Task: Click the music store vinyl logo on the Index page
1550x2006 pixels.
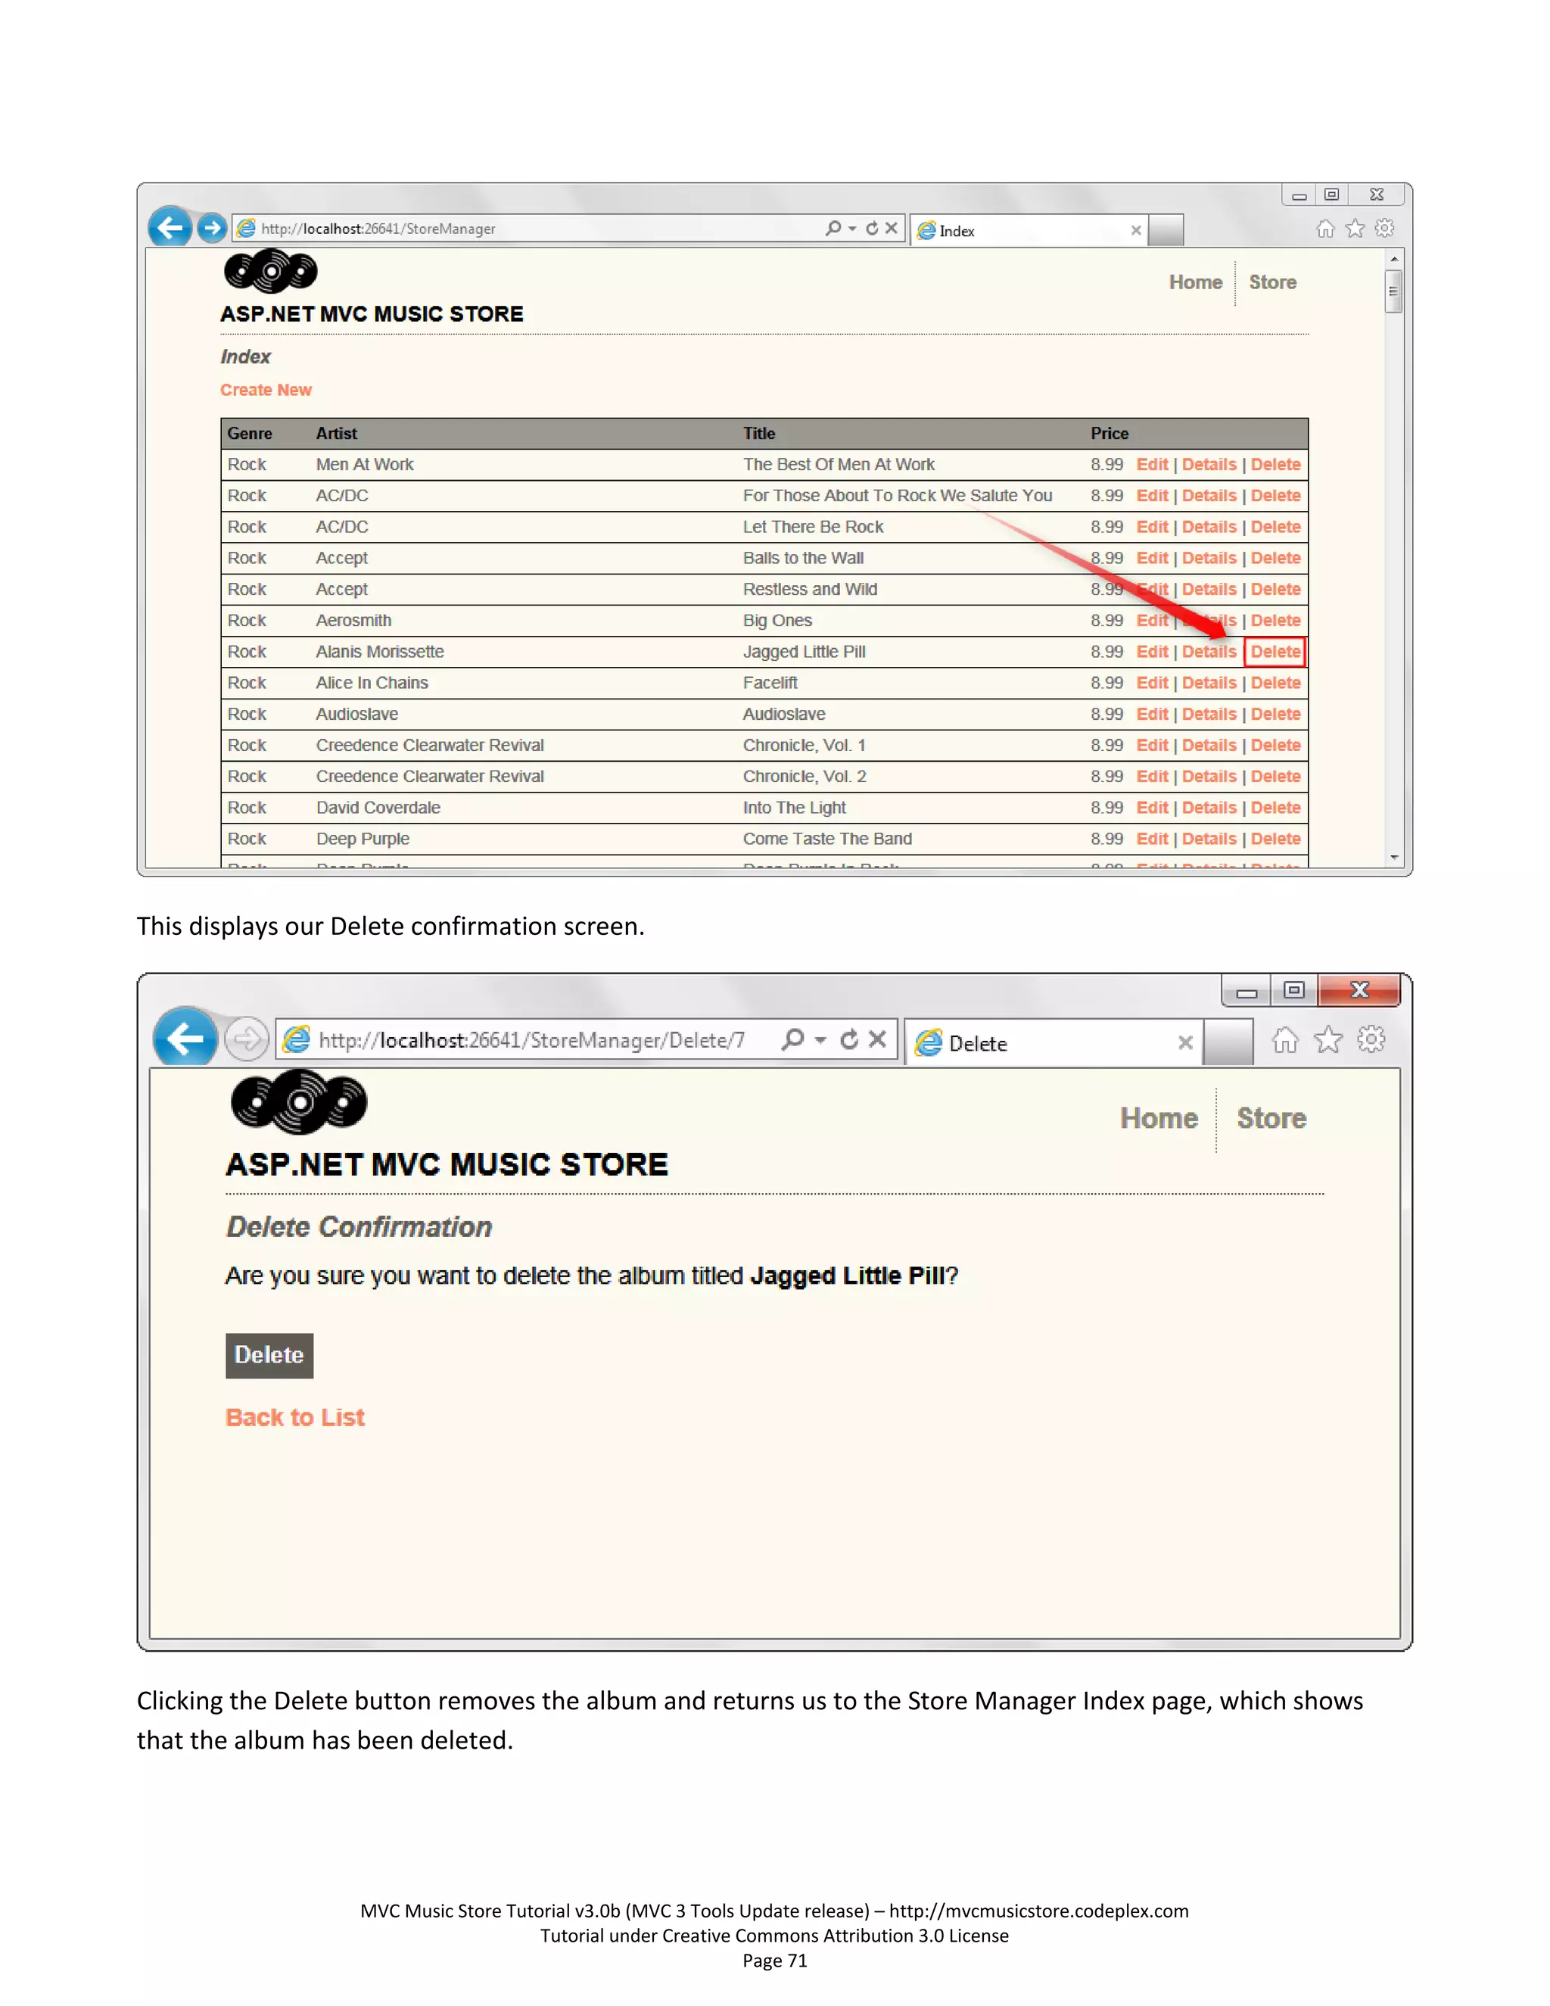Action: 271,271
